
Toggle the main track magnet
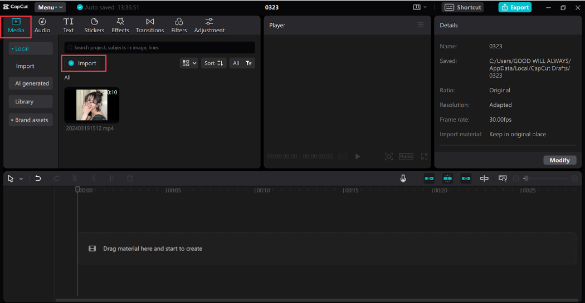point(429,178)
